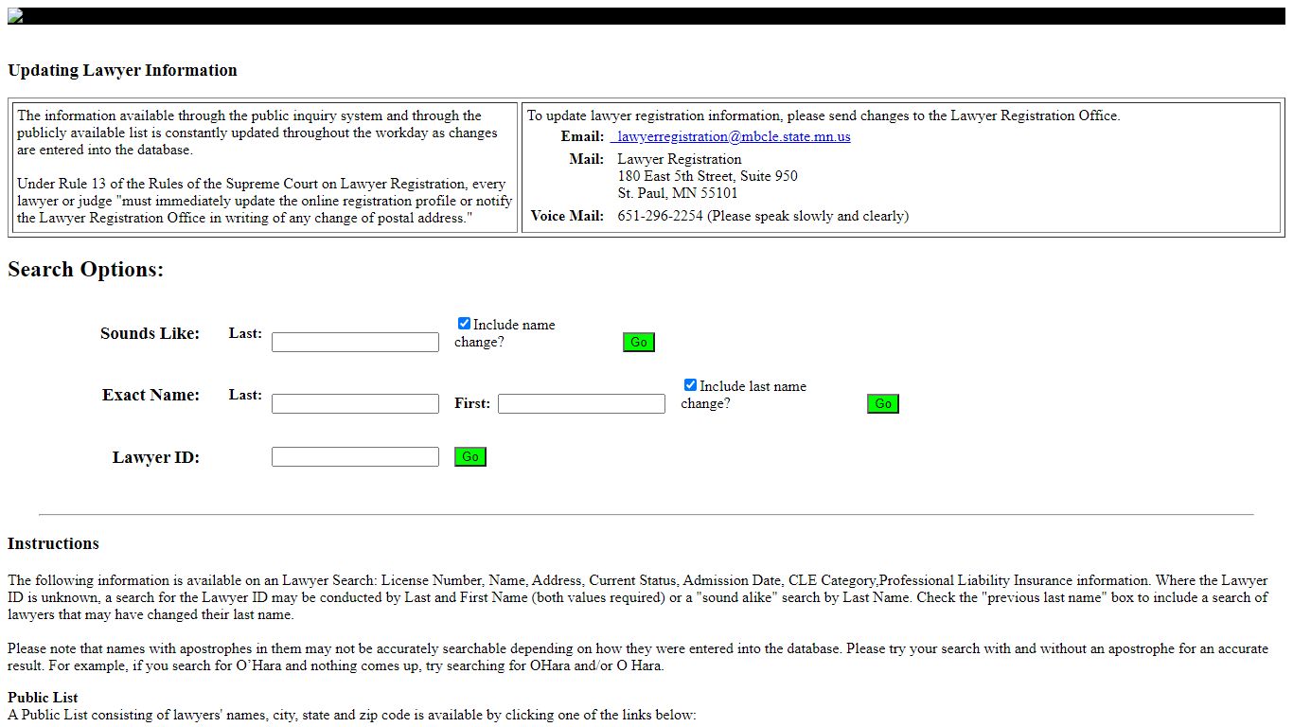Viewport: 1293px width, 727px height.
Task: Open the lawyerregistration@mbcle.state.mn.us email link
Action: click(731, 136)
